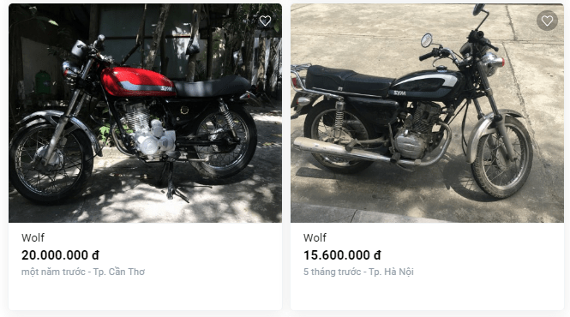Click blank area below the Hà Nội listing text
The height and width of the screenshot is (317, 570).
coord(427,295)
